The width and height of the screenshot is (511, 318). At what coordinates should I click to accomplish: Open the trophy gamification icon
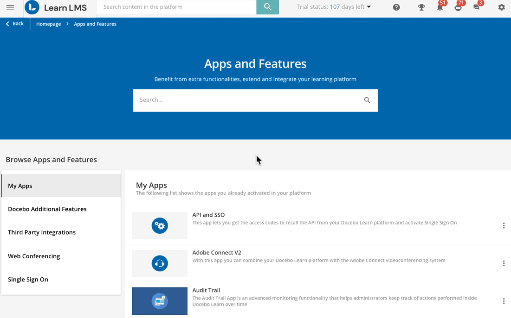point(421,7)
